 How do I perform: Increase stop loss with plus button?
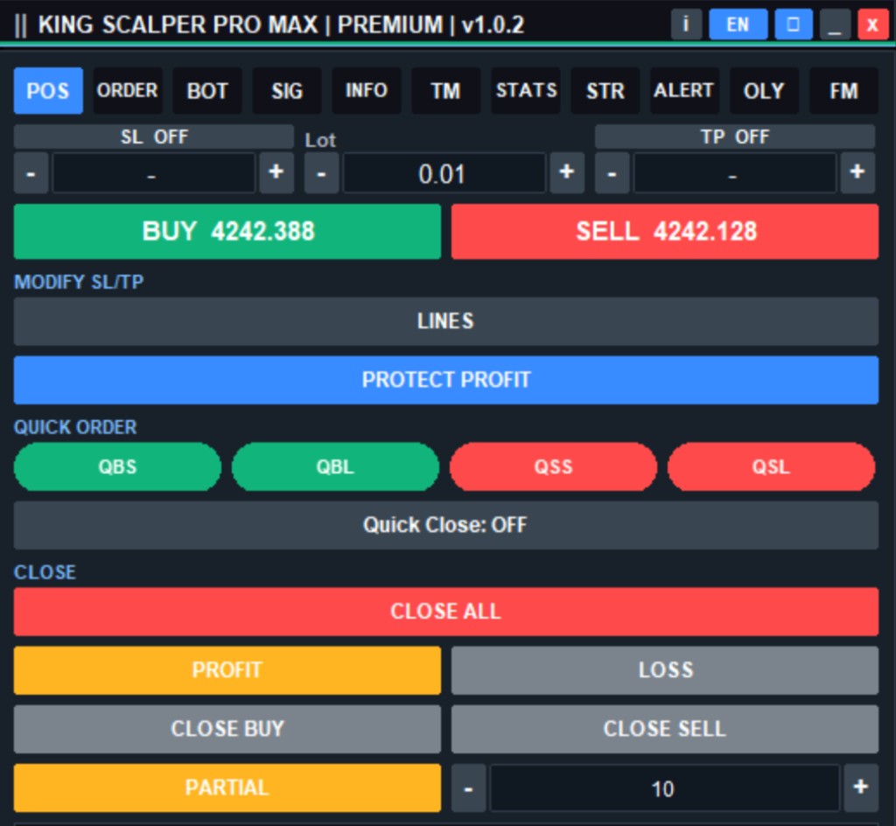click(276, 172)
